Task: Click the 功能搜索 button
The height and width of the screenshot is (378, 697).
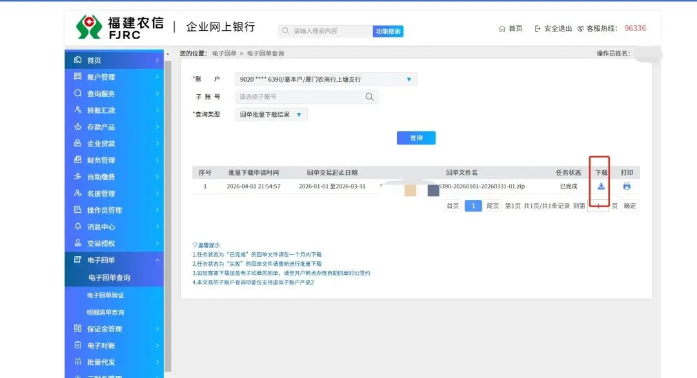Action: 388,31
